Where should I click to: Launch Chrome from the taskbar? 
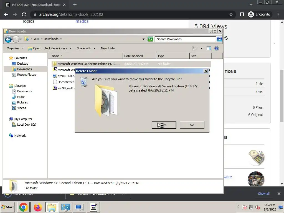click(x=23, y=207)
